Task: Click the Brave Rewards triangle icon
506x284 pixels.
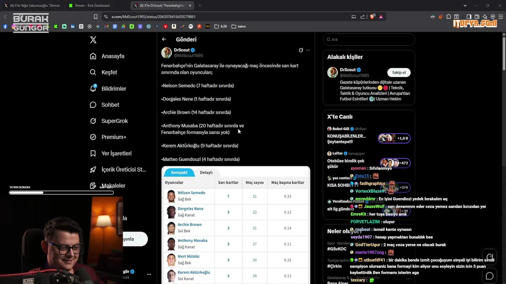Action: point(381,17)
